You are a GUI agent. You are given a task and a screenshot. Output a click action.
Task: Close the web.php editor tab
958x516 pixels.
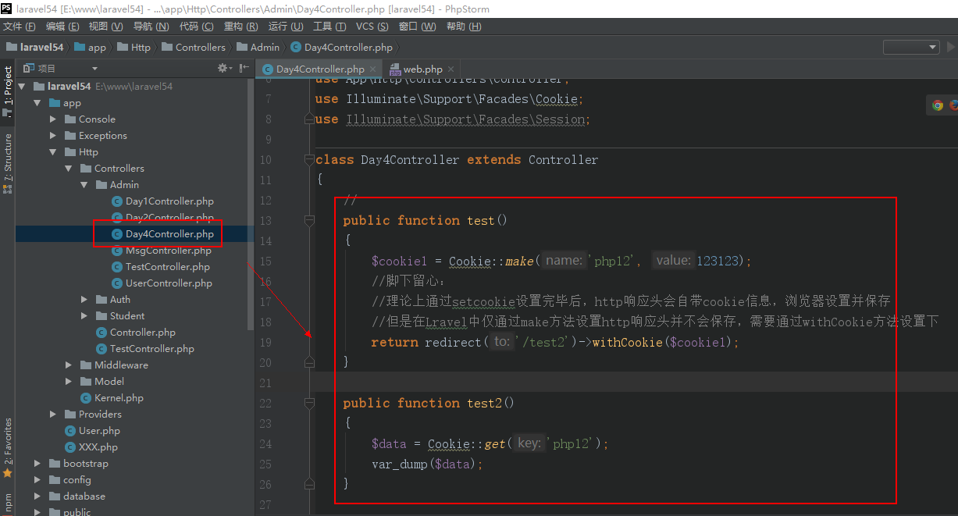point(451,69)
